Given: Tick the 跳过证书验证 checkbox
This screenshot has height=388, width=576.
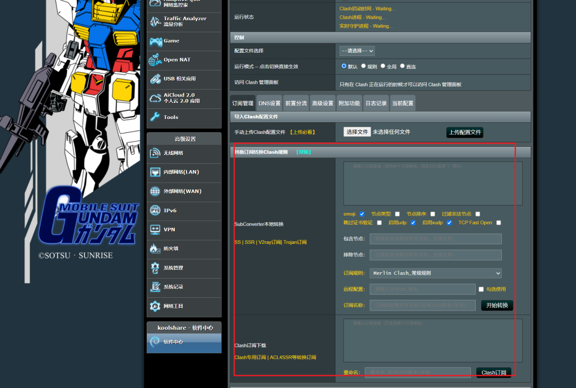Looking at the screenshot, I should tap(380, 223).
